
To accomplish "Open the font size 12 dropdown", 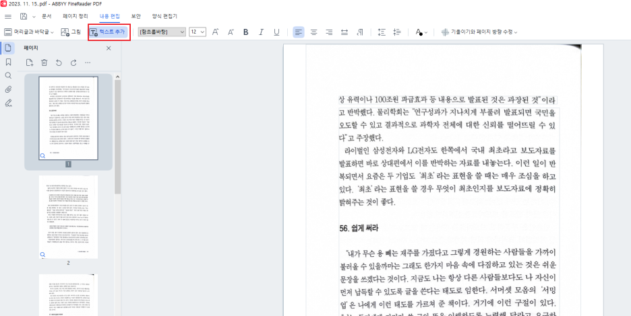I will [198, 32].
